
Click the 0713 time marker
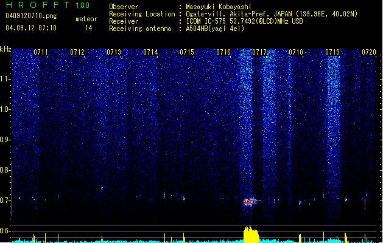pos(114,52)
